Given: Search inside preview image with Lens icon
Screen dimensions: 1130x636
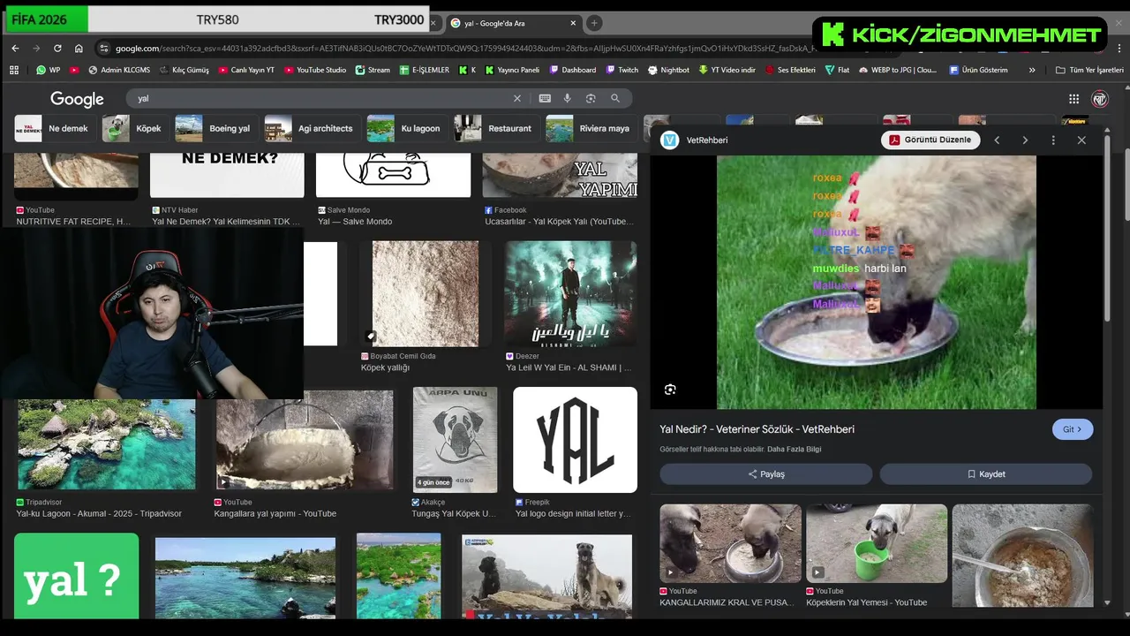Looking at the screenshot, I should click(670, 390).
